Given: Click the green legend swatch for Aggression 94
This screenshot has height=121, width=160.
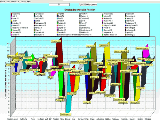Looking at the screenshot, I should pos(35,14).
